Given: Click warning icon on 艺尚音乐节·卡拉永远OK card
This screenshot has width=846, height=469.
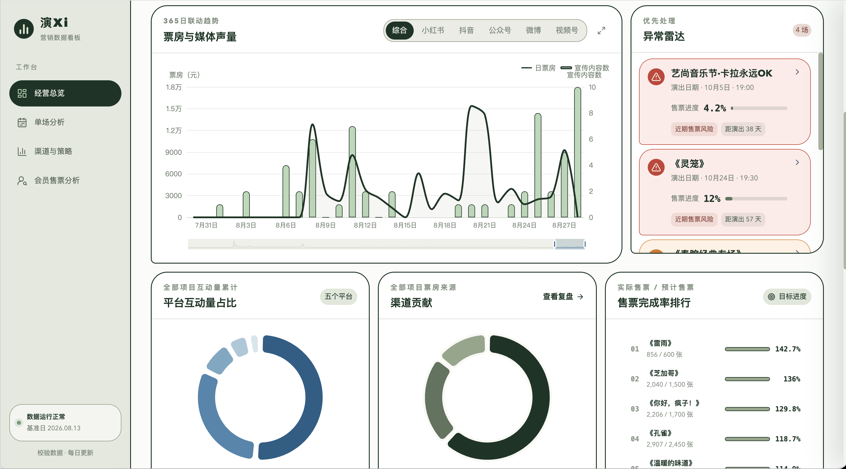Looking at the screenshot, I should click(656, 77).
